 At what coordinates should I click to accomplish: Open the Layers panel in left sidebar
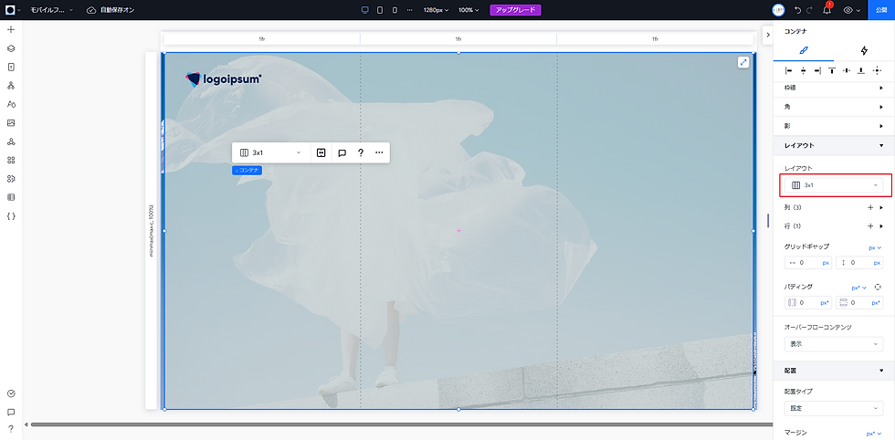(11, 48)
